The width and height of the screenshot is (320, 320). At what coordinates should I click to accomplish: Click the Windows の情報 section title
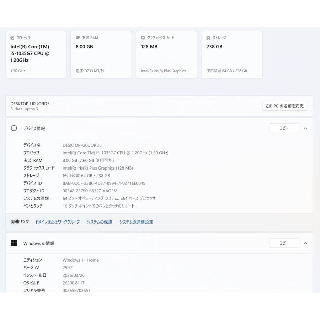pos(39,243)
